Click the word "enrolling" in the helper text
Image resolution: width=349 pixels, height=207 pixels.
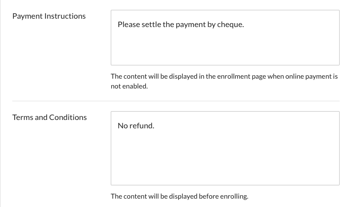233,197
